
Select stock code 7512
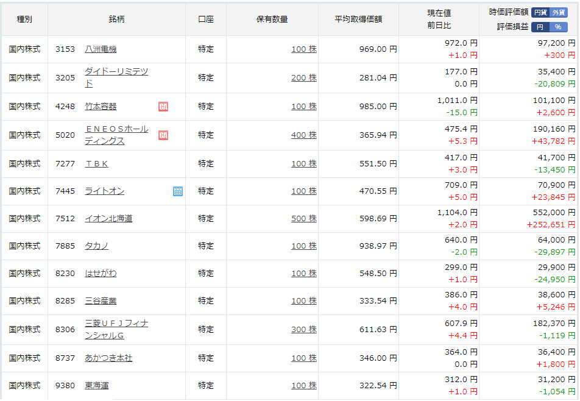click(x=65, y=218)
